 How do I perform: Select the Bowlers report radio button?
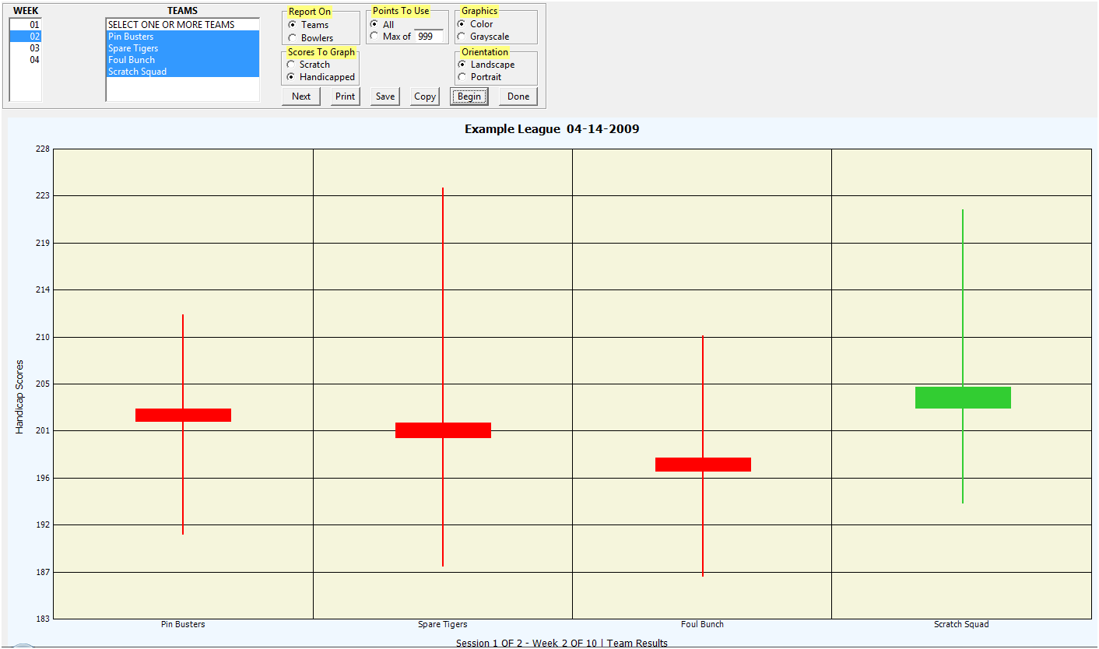pyautogui.click(x=292, y=38)
